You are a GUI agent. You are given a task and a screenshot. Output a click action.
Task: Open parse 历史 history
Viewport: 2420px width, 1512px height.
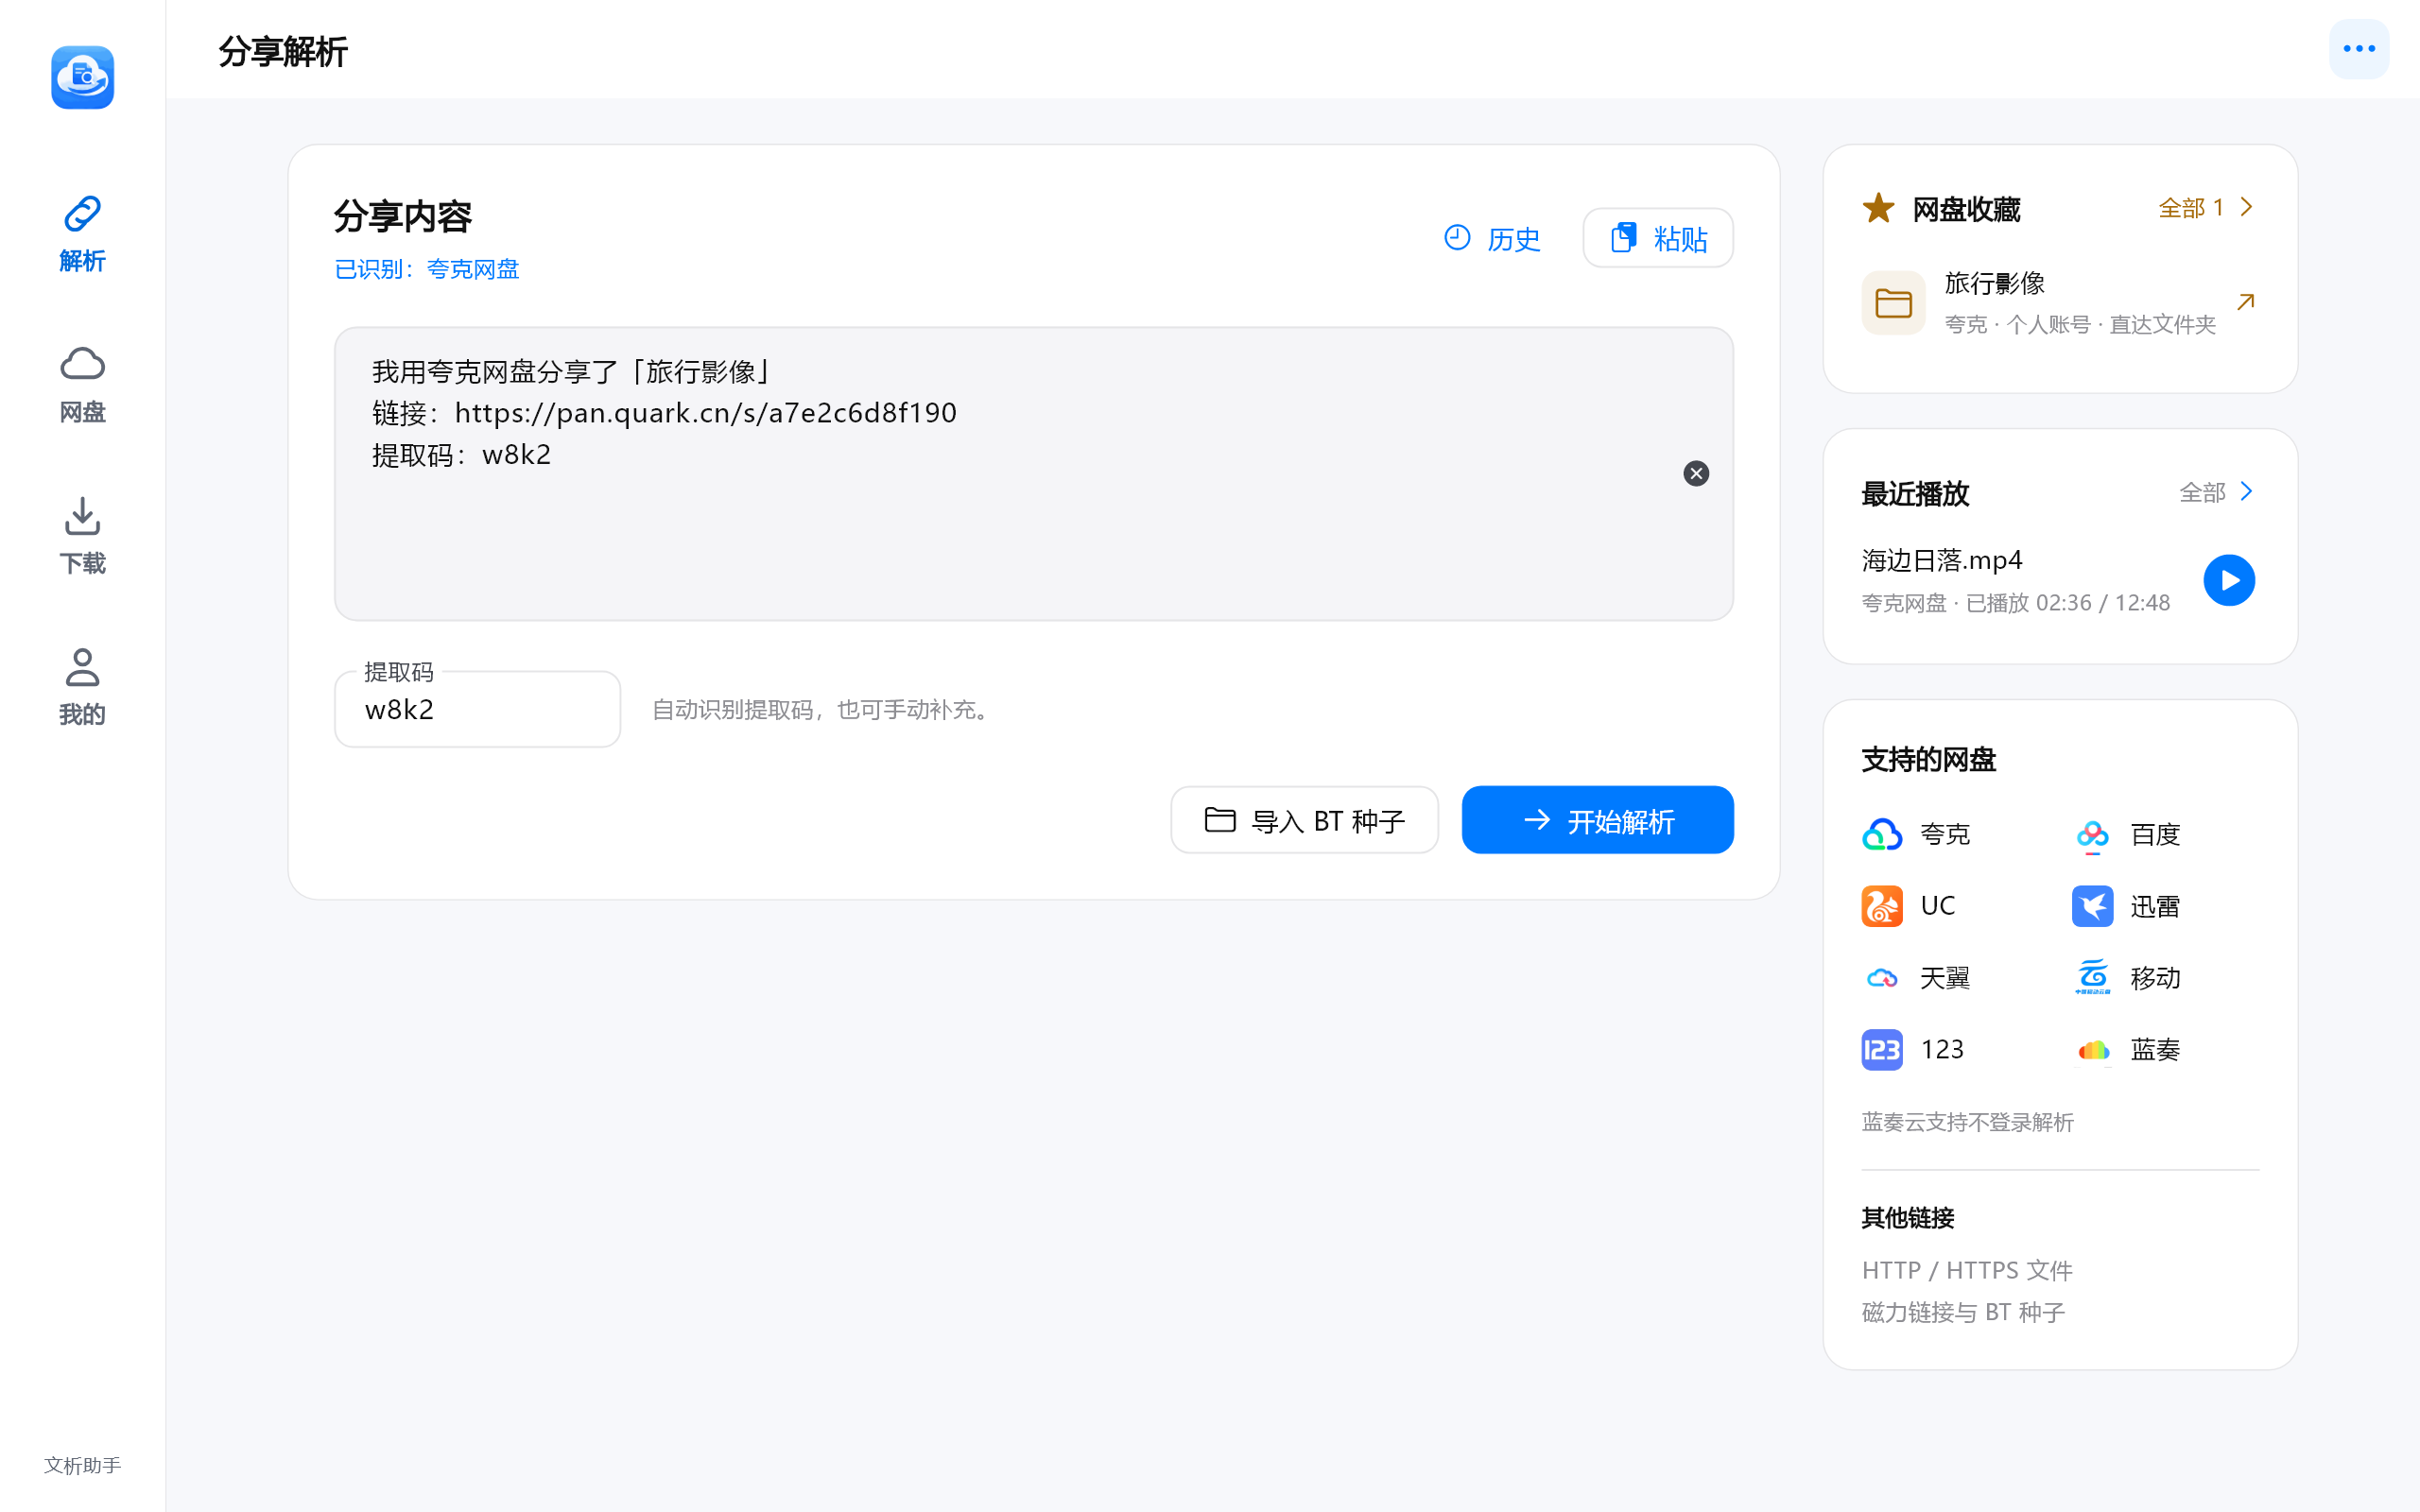[1492, 238]
